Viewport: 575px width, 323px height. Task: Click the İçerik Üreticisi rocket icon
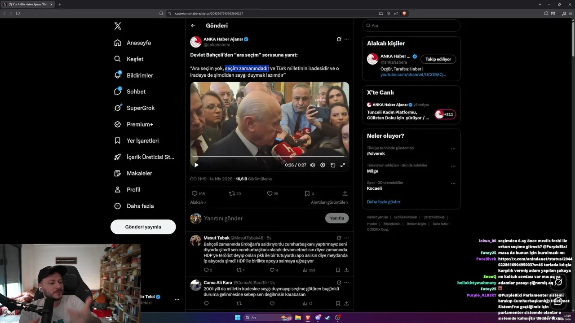coord(118,157)
